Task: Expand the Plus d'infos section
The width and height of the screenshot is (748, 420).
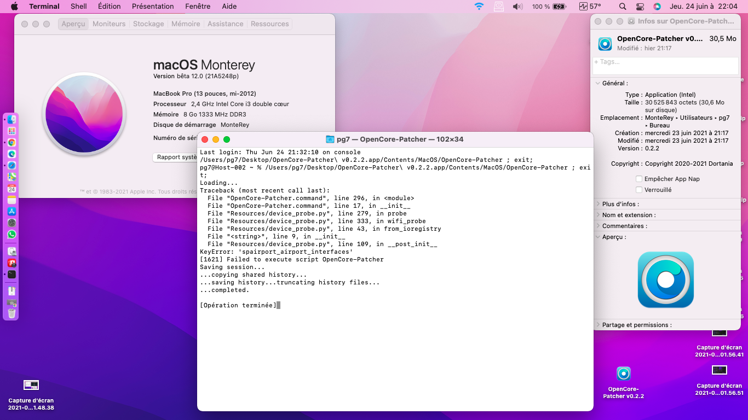Action: click(x=597, y=204)
